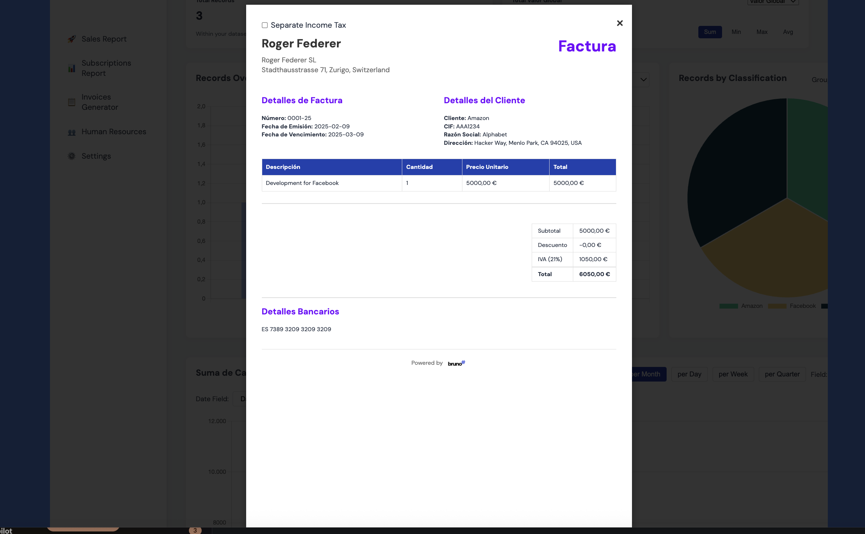Viewport: 865px width, 534px height.
Task: Click the Facebook legend color swatch
Action: click(x=777, y=306)
